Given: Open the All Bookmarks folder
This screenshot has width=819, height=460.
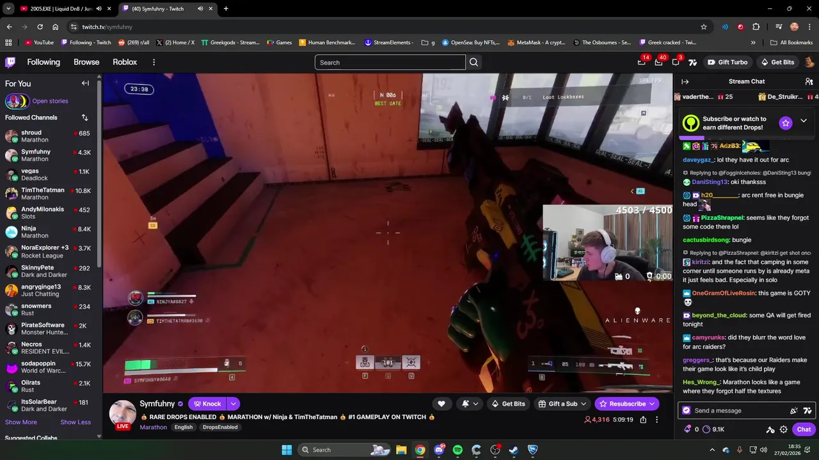Looking at the screenshot, I should [x=791, y=43].
